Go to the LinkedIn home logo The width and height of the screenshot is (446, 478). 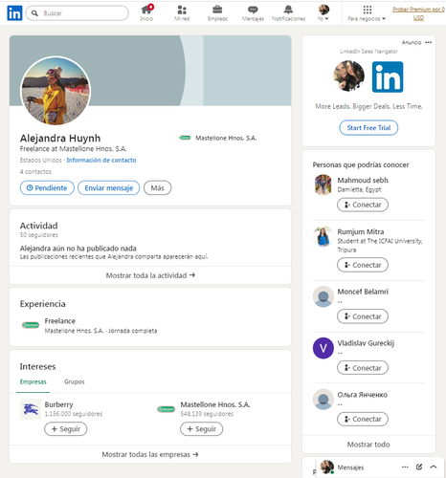click(14, 13)
